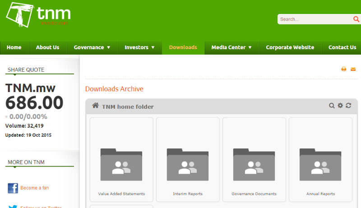Viewport: 361px width, 208px height.
Task: Click the search magnifier icon in header
Action: click(356, 19)
